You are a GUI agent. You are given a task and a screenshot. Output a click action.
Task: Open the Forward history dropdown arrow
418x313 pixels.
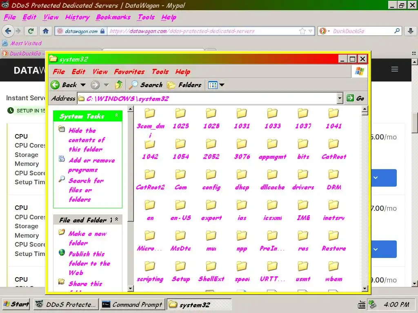pyautogui.click(x=107, y=85)
